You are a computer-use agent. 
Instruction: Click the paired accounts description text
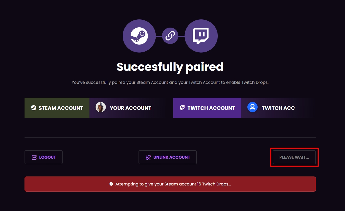point(170,83)
